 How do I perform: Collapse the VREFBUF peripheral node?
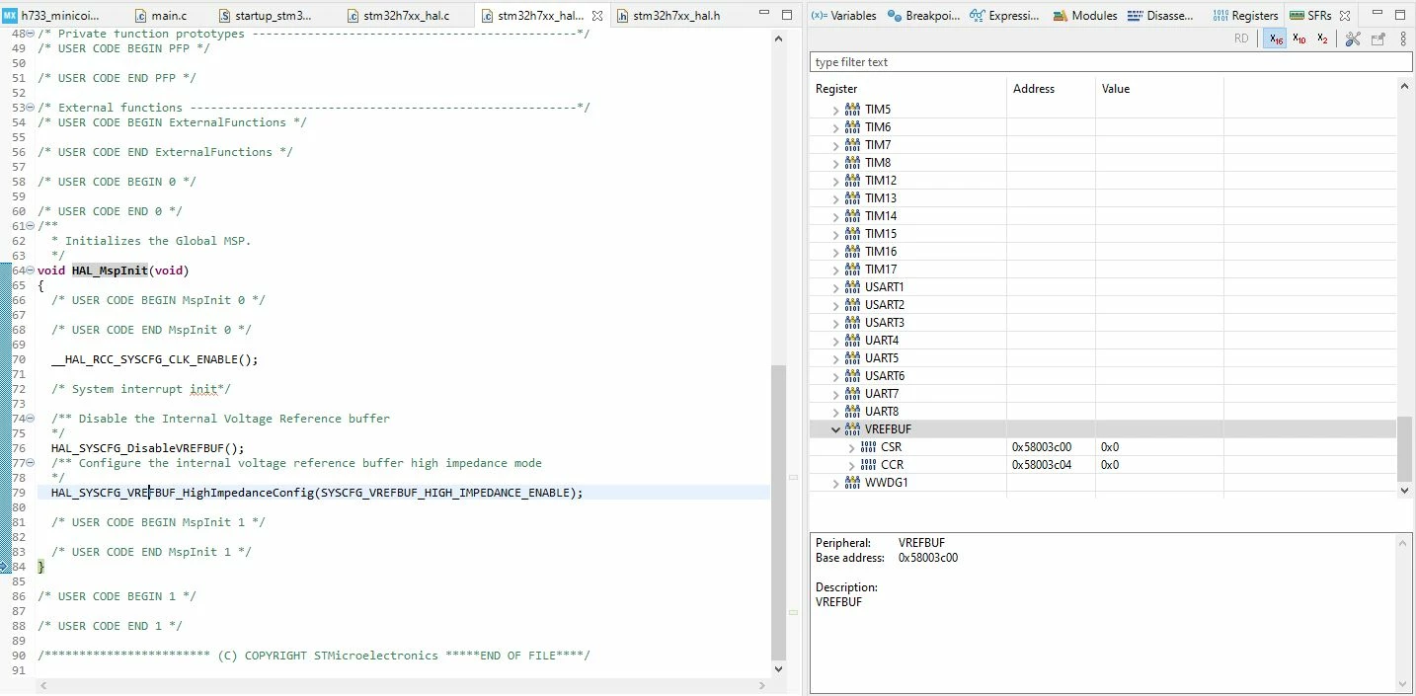(835, 429)
